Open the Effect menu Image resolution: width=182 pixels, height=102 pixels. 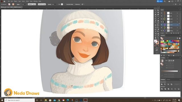pyautogui.click(x=27, y=1)
